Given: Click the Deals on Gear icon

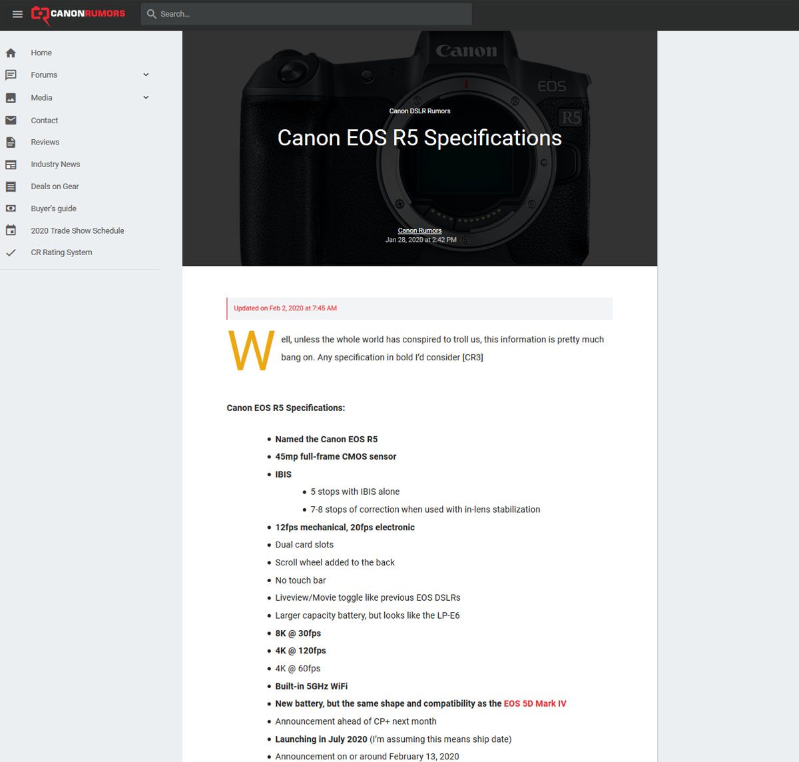Looking at the screenshot, I should click(x=11, y=187).
